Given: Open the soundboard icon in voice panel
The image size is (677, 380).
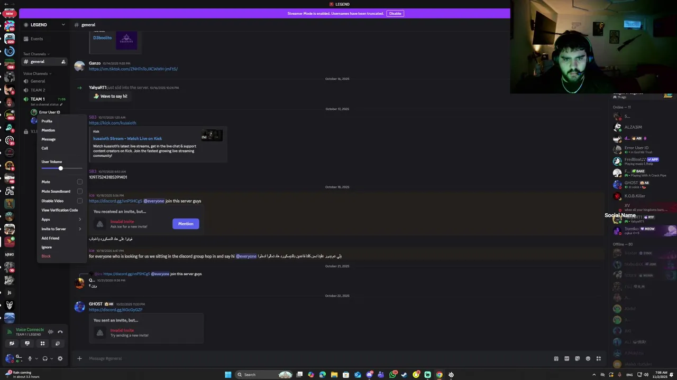Looking at the screenshot, I should [58, 344].
